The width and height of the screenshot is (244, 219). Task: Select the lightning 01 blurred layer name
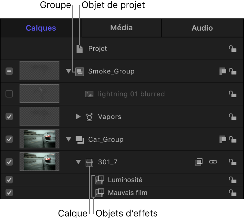click(x=131, y=94)
